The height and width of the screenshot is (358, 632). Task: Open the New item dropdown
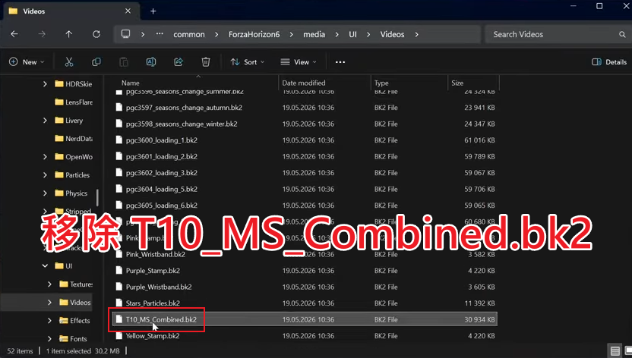[x=27, y=62]
